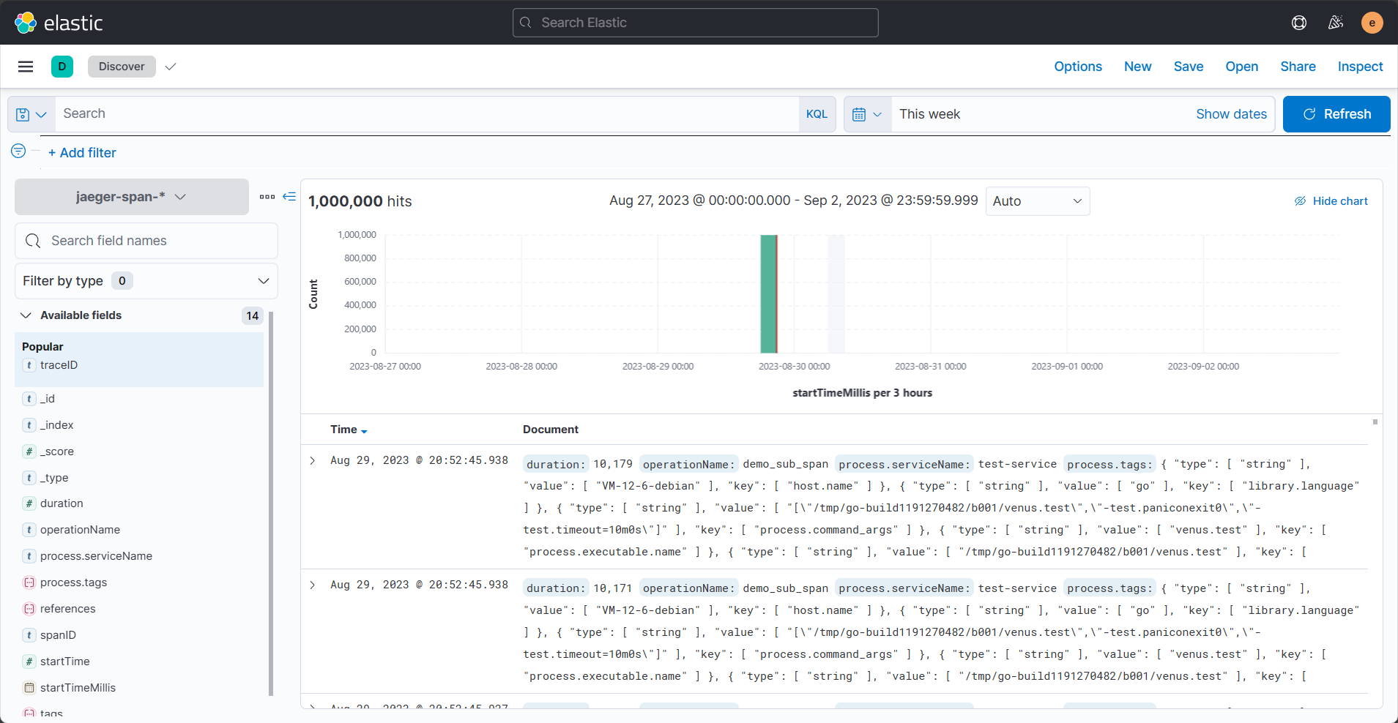Click Open in top menu

[x=1242, y=67]
